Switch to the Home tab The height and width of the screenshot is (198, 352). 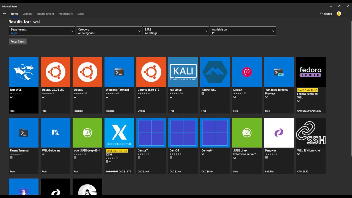(x=15, y=14)
